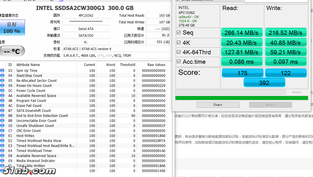The image size is (313, 177).
Task: Select the Uncorrectable Error Count status circle
Action: click(x=2, y=121)
